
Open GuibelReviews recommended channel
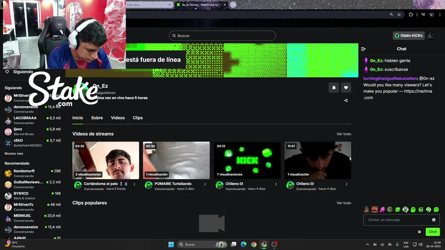coord(33,184)
